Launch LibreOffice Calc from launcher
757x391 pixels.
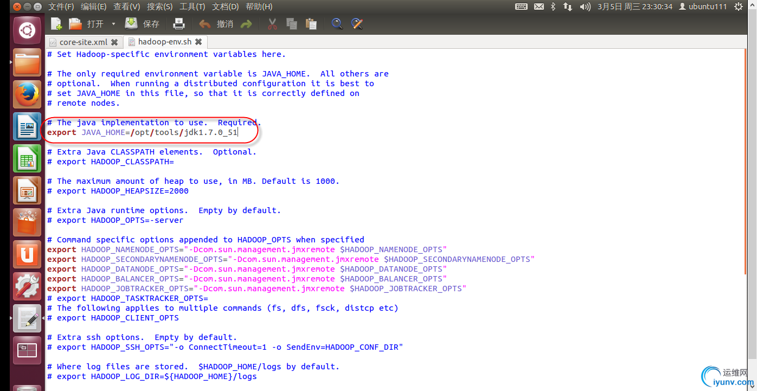click(27, 158)
